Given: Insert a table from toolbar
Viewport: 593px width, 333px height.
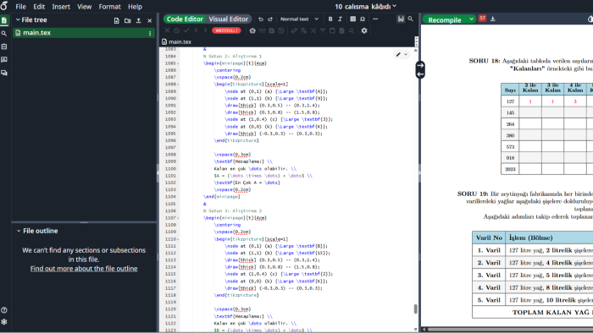Looking at the screenshot, I should click(x=353, y=19).
